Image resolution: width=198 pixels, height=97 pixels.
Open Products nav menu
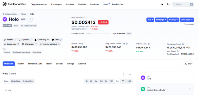point(94,5)
